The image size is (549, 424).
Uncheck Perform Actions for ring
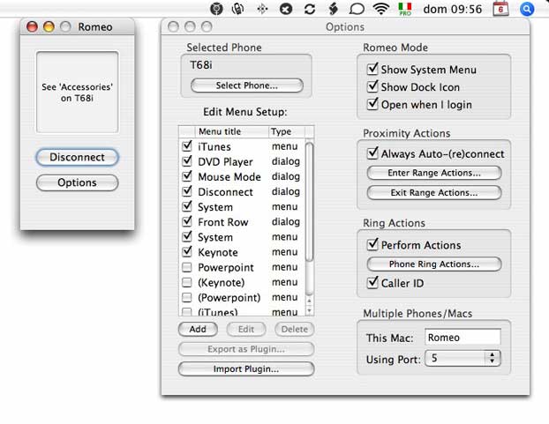tap(372, 245)
